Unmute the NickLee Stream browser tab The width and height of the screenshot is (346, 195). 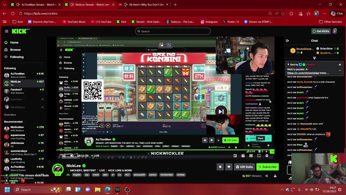coord(72,5)
